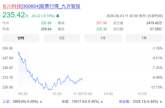Click the 最高 label
165x108 pixels.
click(x=61, y=23)
